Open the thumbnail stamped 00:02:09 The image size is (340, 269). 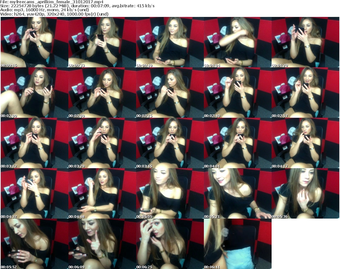click(x=102, y=93)
